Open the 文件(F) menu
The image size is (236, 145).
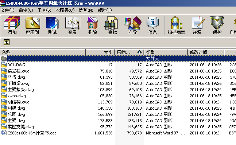click(8, 10)
